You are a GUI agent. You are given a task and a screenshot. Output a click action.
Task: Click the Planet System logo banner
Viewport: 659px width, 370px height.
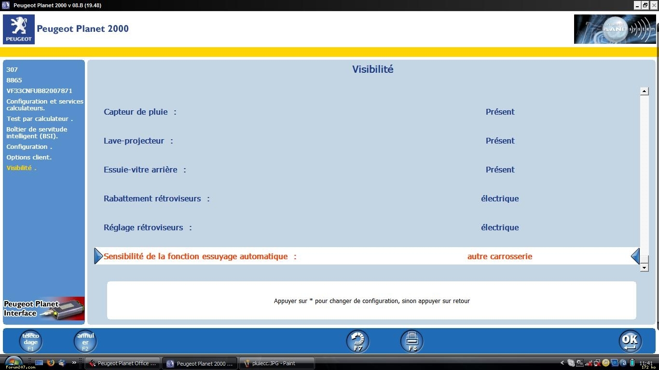615,29
